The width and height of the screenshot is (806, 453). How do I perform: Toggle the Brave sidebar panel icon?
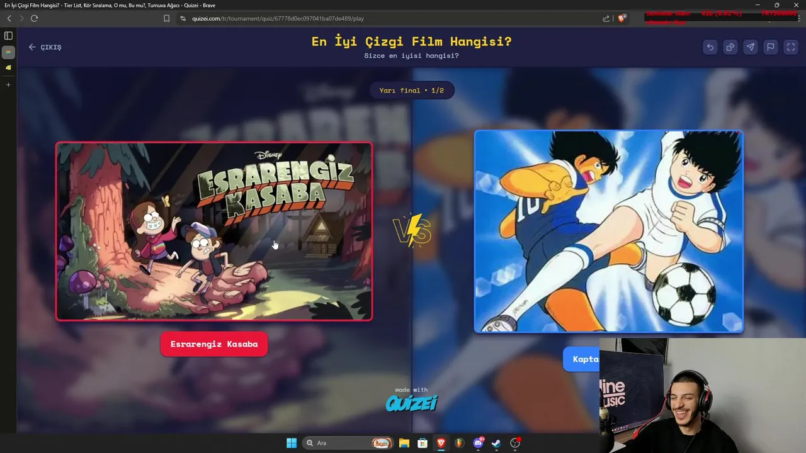(x=8, y=36)
